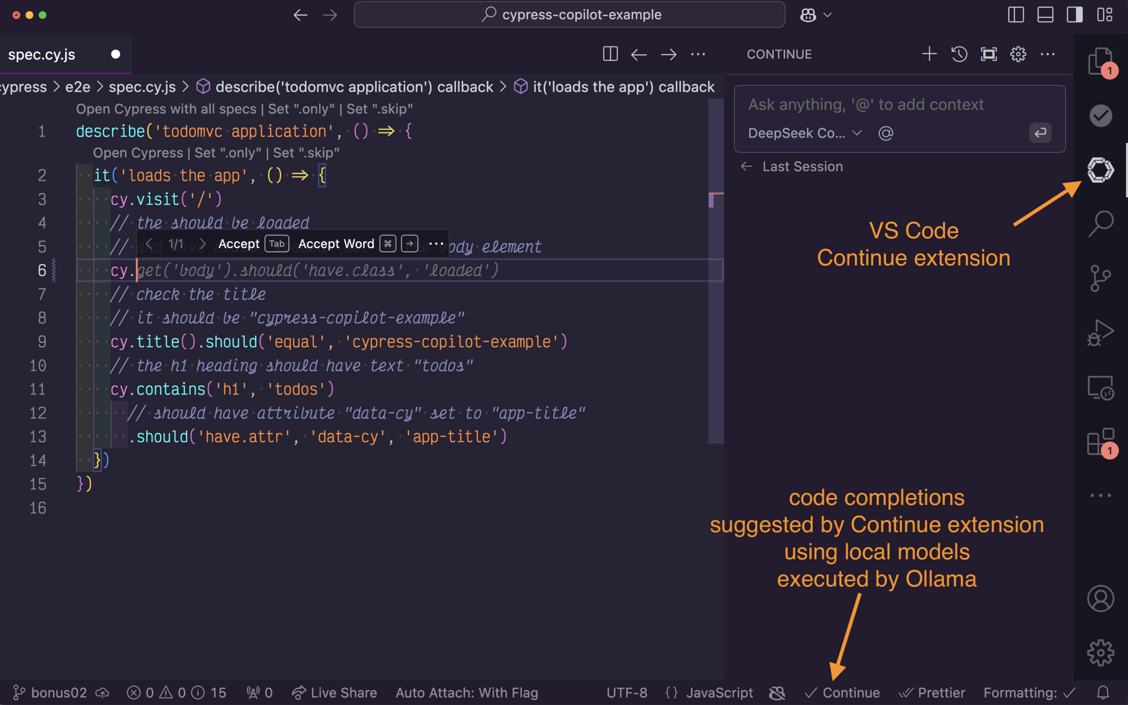The width and height of the screenshot is (1128, 705).
Task: Open Remote Explorer view
Action: tap(1100, 387)
